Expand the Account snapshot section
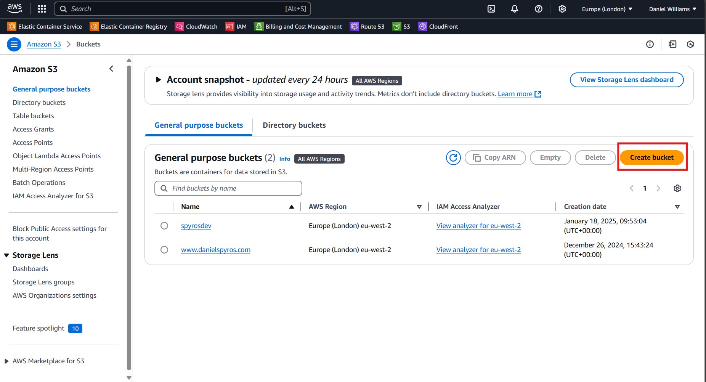Viewport: 706px width, 382px height. (158, 80)
